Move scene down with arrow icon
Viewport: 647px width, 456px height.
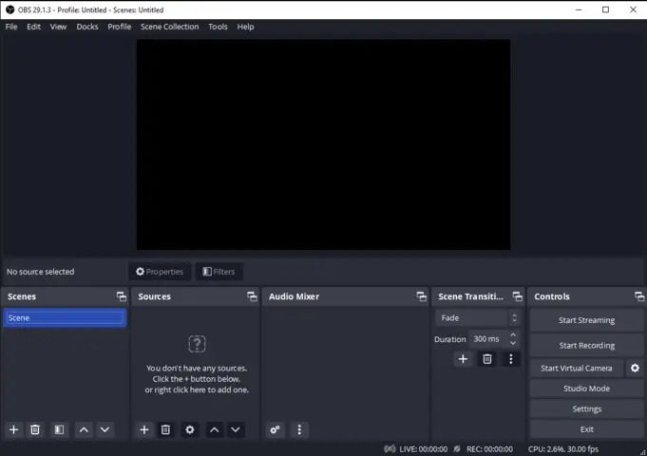[105, 429]
